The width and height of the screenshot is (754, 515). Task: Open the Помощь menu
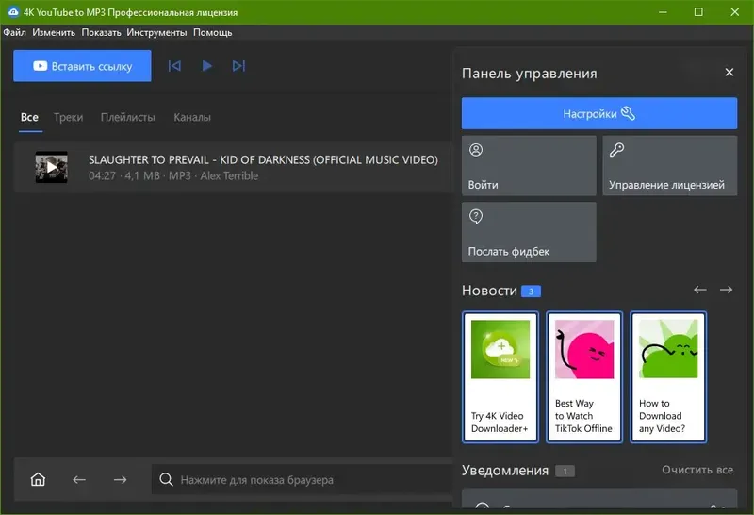(213, 32)
